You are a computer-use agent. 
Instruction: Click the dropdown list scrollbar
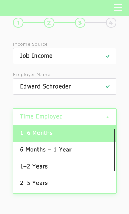115,150
